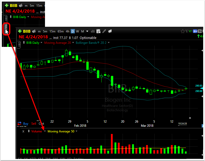This screenshot has width=205, height=161.
Task: Switch to the 4h timeframe
Action: [x=67, y=31]
